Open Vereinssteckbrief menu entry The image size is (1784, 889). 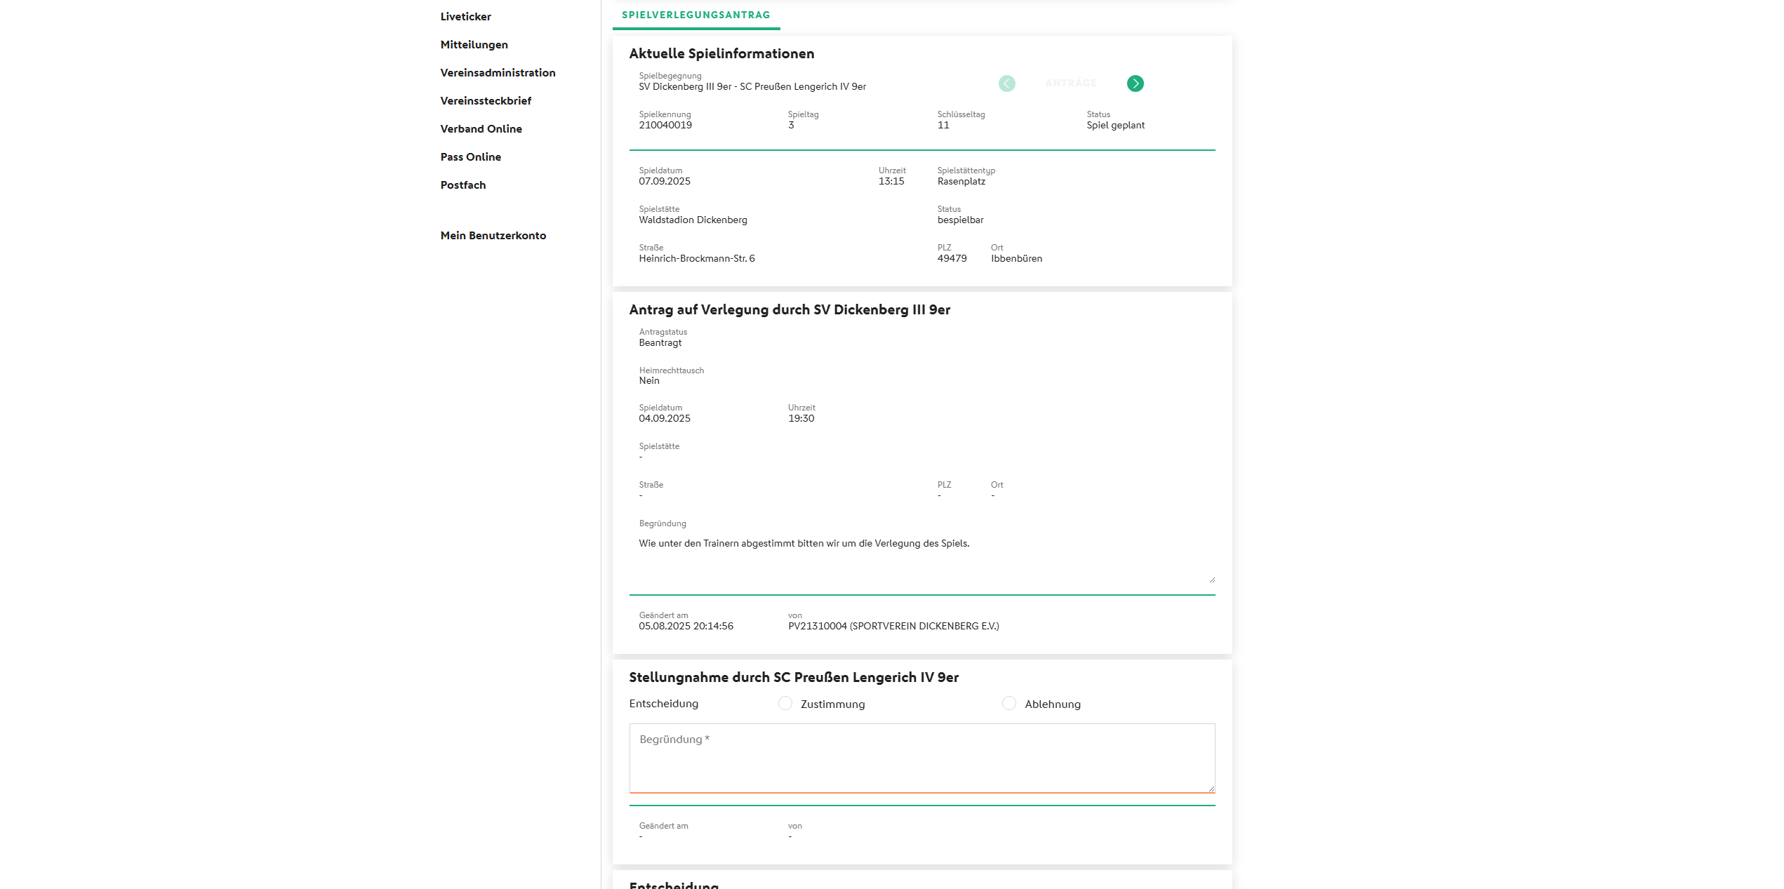pos(486,101)
